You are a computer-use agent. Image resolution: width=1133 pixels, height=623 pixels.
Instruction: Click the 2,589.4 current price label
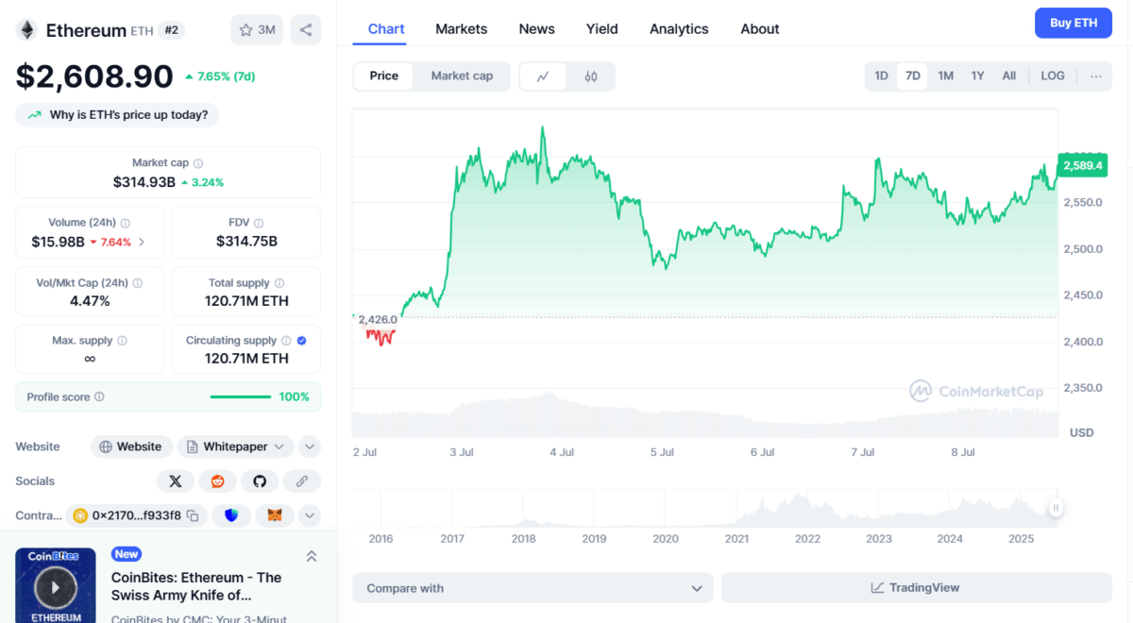(1082, 165)
